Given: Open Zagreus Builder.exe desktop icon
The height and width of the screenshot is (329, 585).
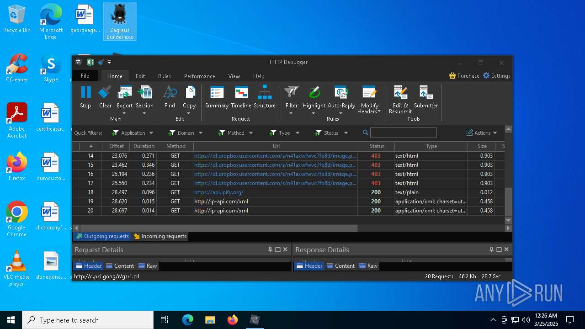Looking at the screenshot, I should 119,21.
